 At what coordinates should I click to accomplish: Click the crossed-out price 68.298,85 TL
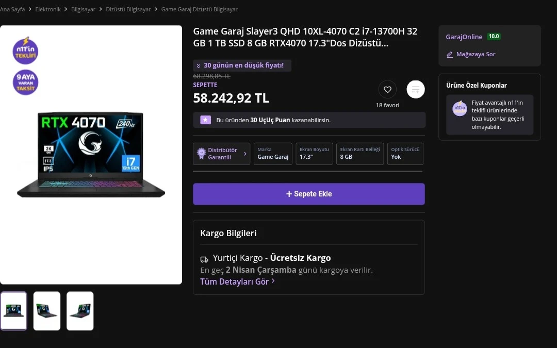point(212,76)
